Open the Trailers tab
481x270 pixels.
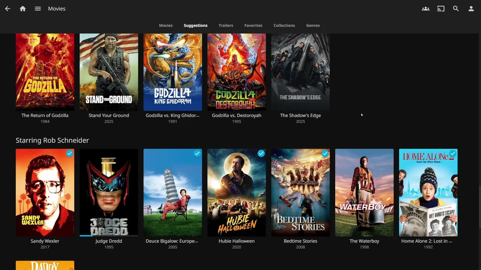(x=226, y=25)
